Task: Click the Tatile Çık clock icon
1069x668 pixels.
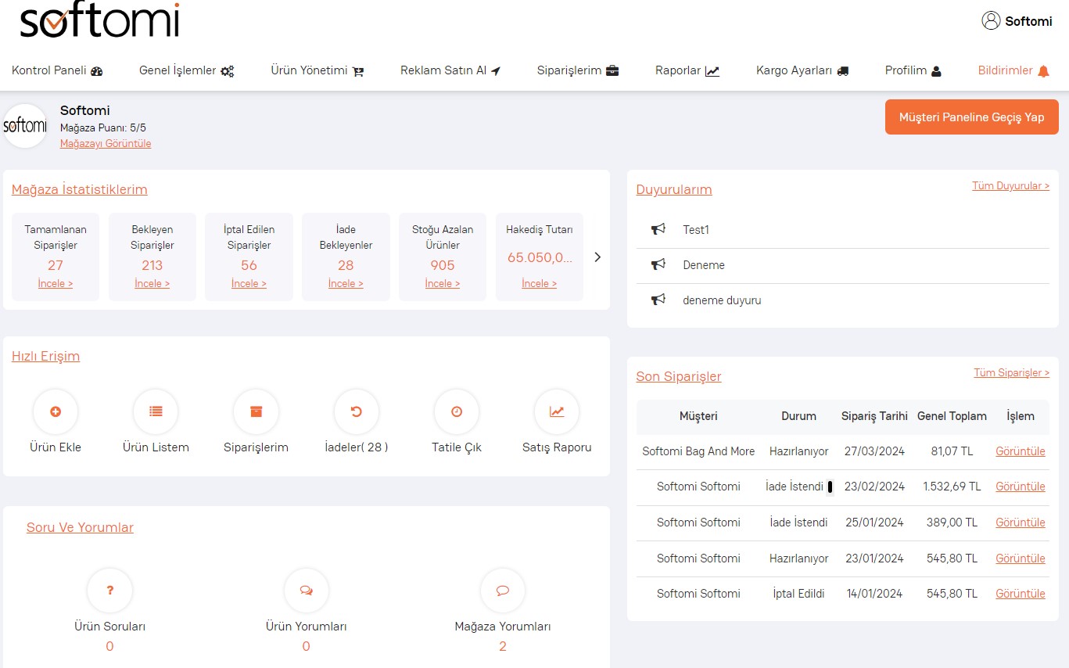Action: tap(457, 411)
